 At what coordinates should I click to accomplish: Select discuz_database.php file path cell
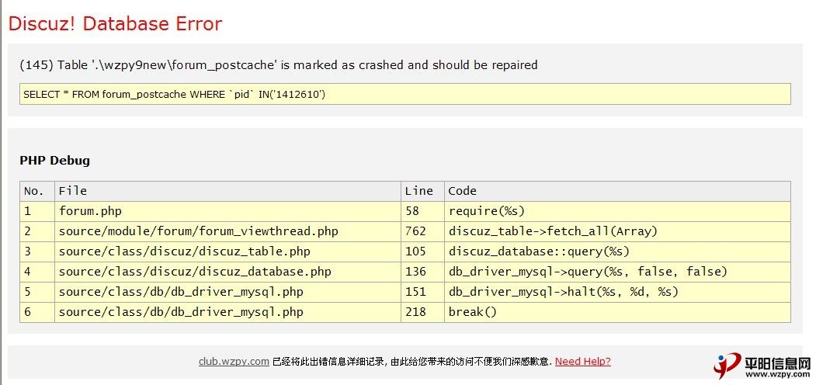pos(228,272)
